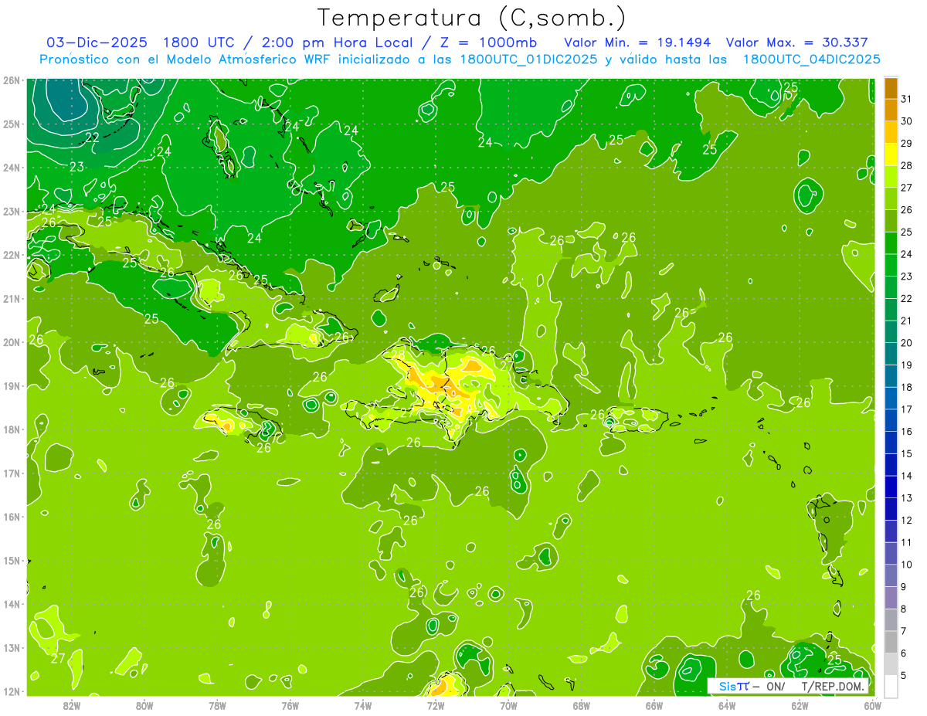Pick the legend swatch between 30 and 31

[891, 110]
